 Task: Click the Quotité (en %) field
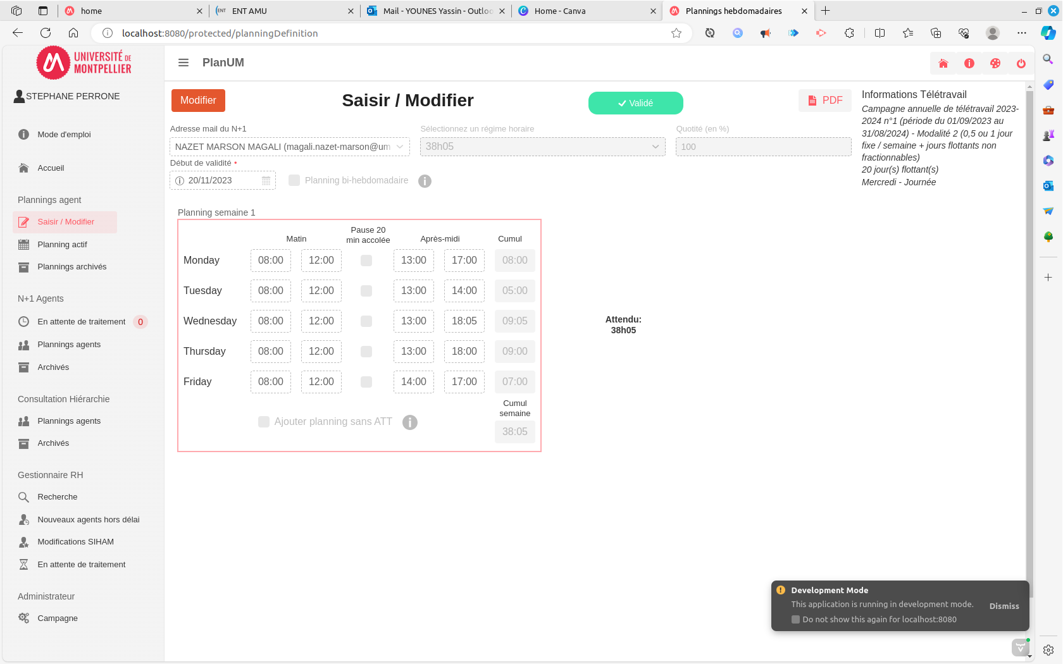[764, 147]
